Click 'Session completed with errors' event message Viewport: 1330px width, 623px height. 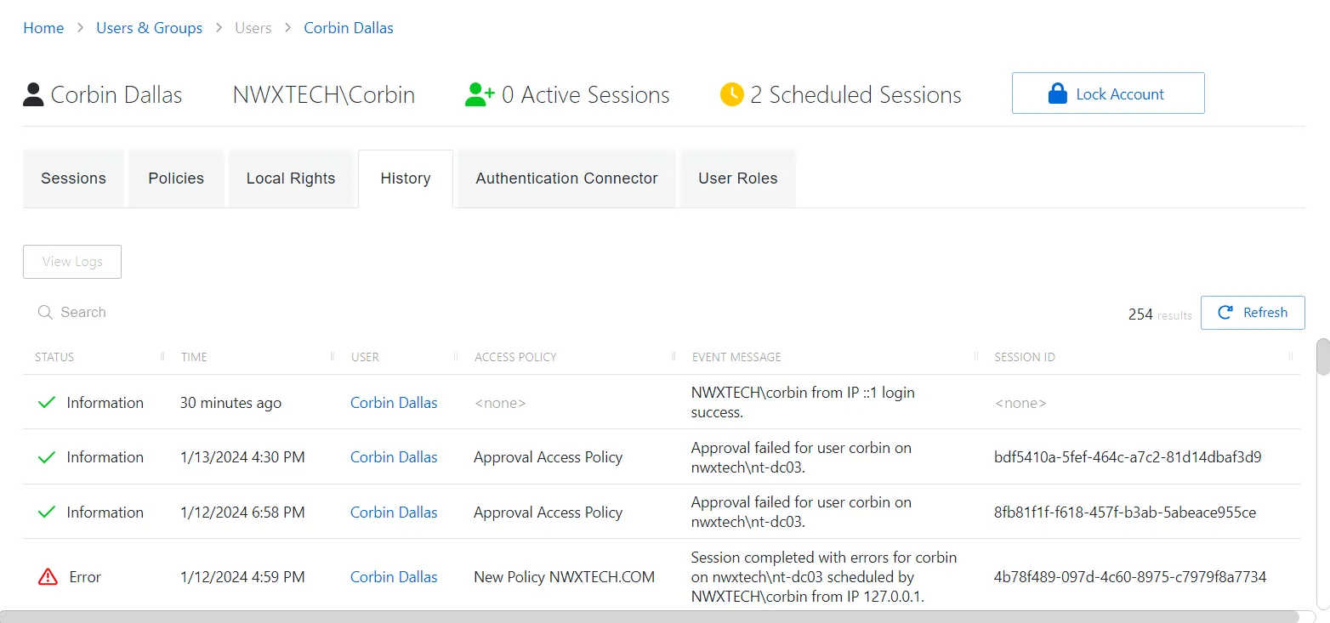click(824, 577)
